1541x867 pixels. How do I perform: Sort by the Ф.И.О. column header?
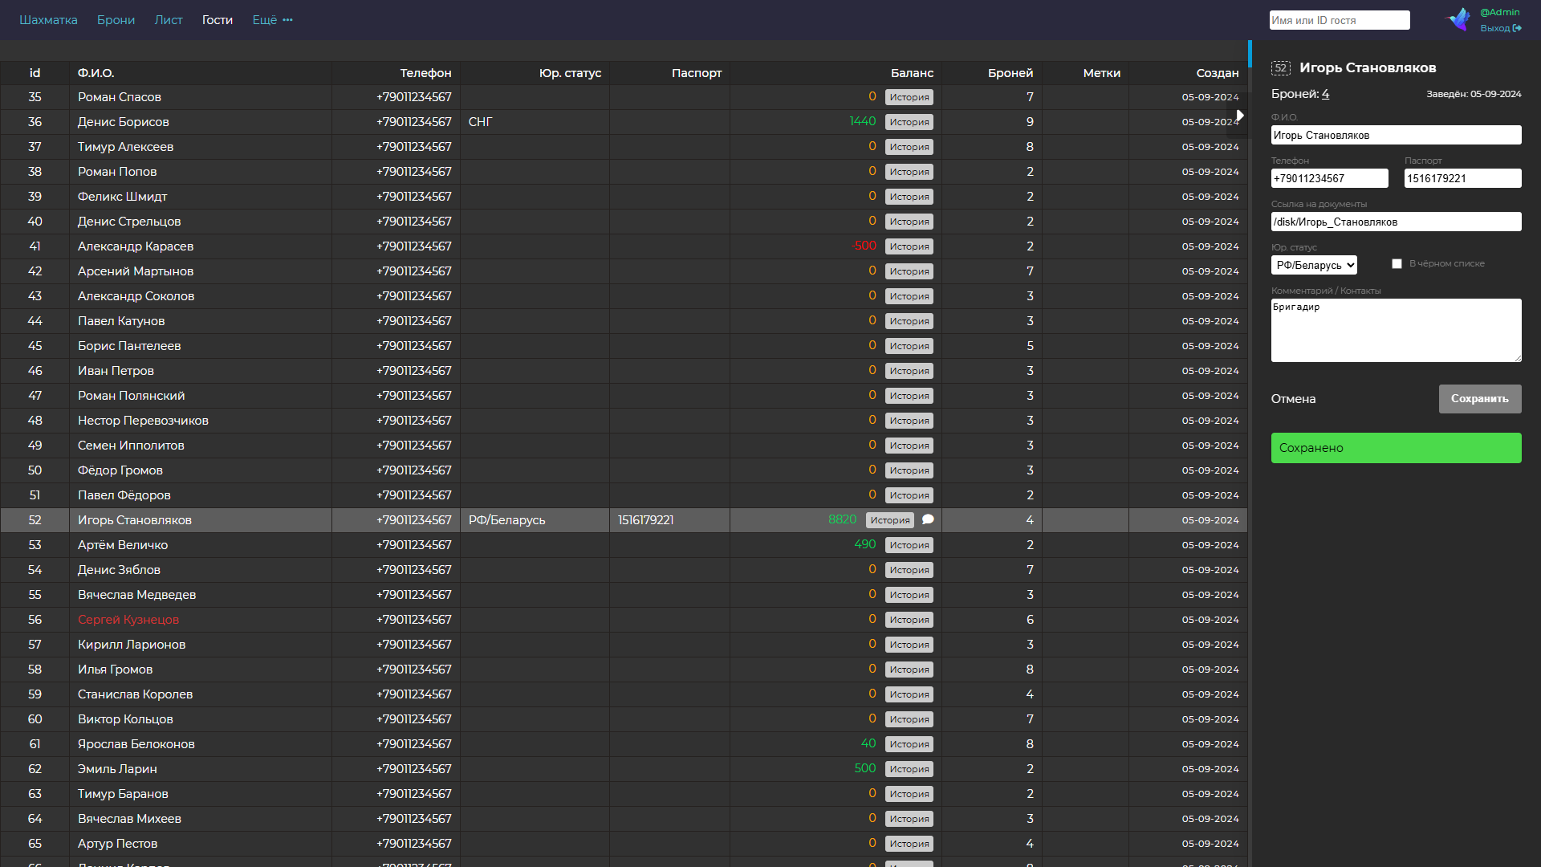click(x=96, y=73)
